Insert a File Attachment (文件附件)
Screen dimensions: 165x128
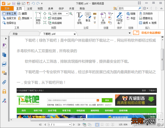(x=146, y=14)
